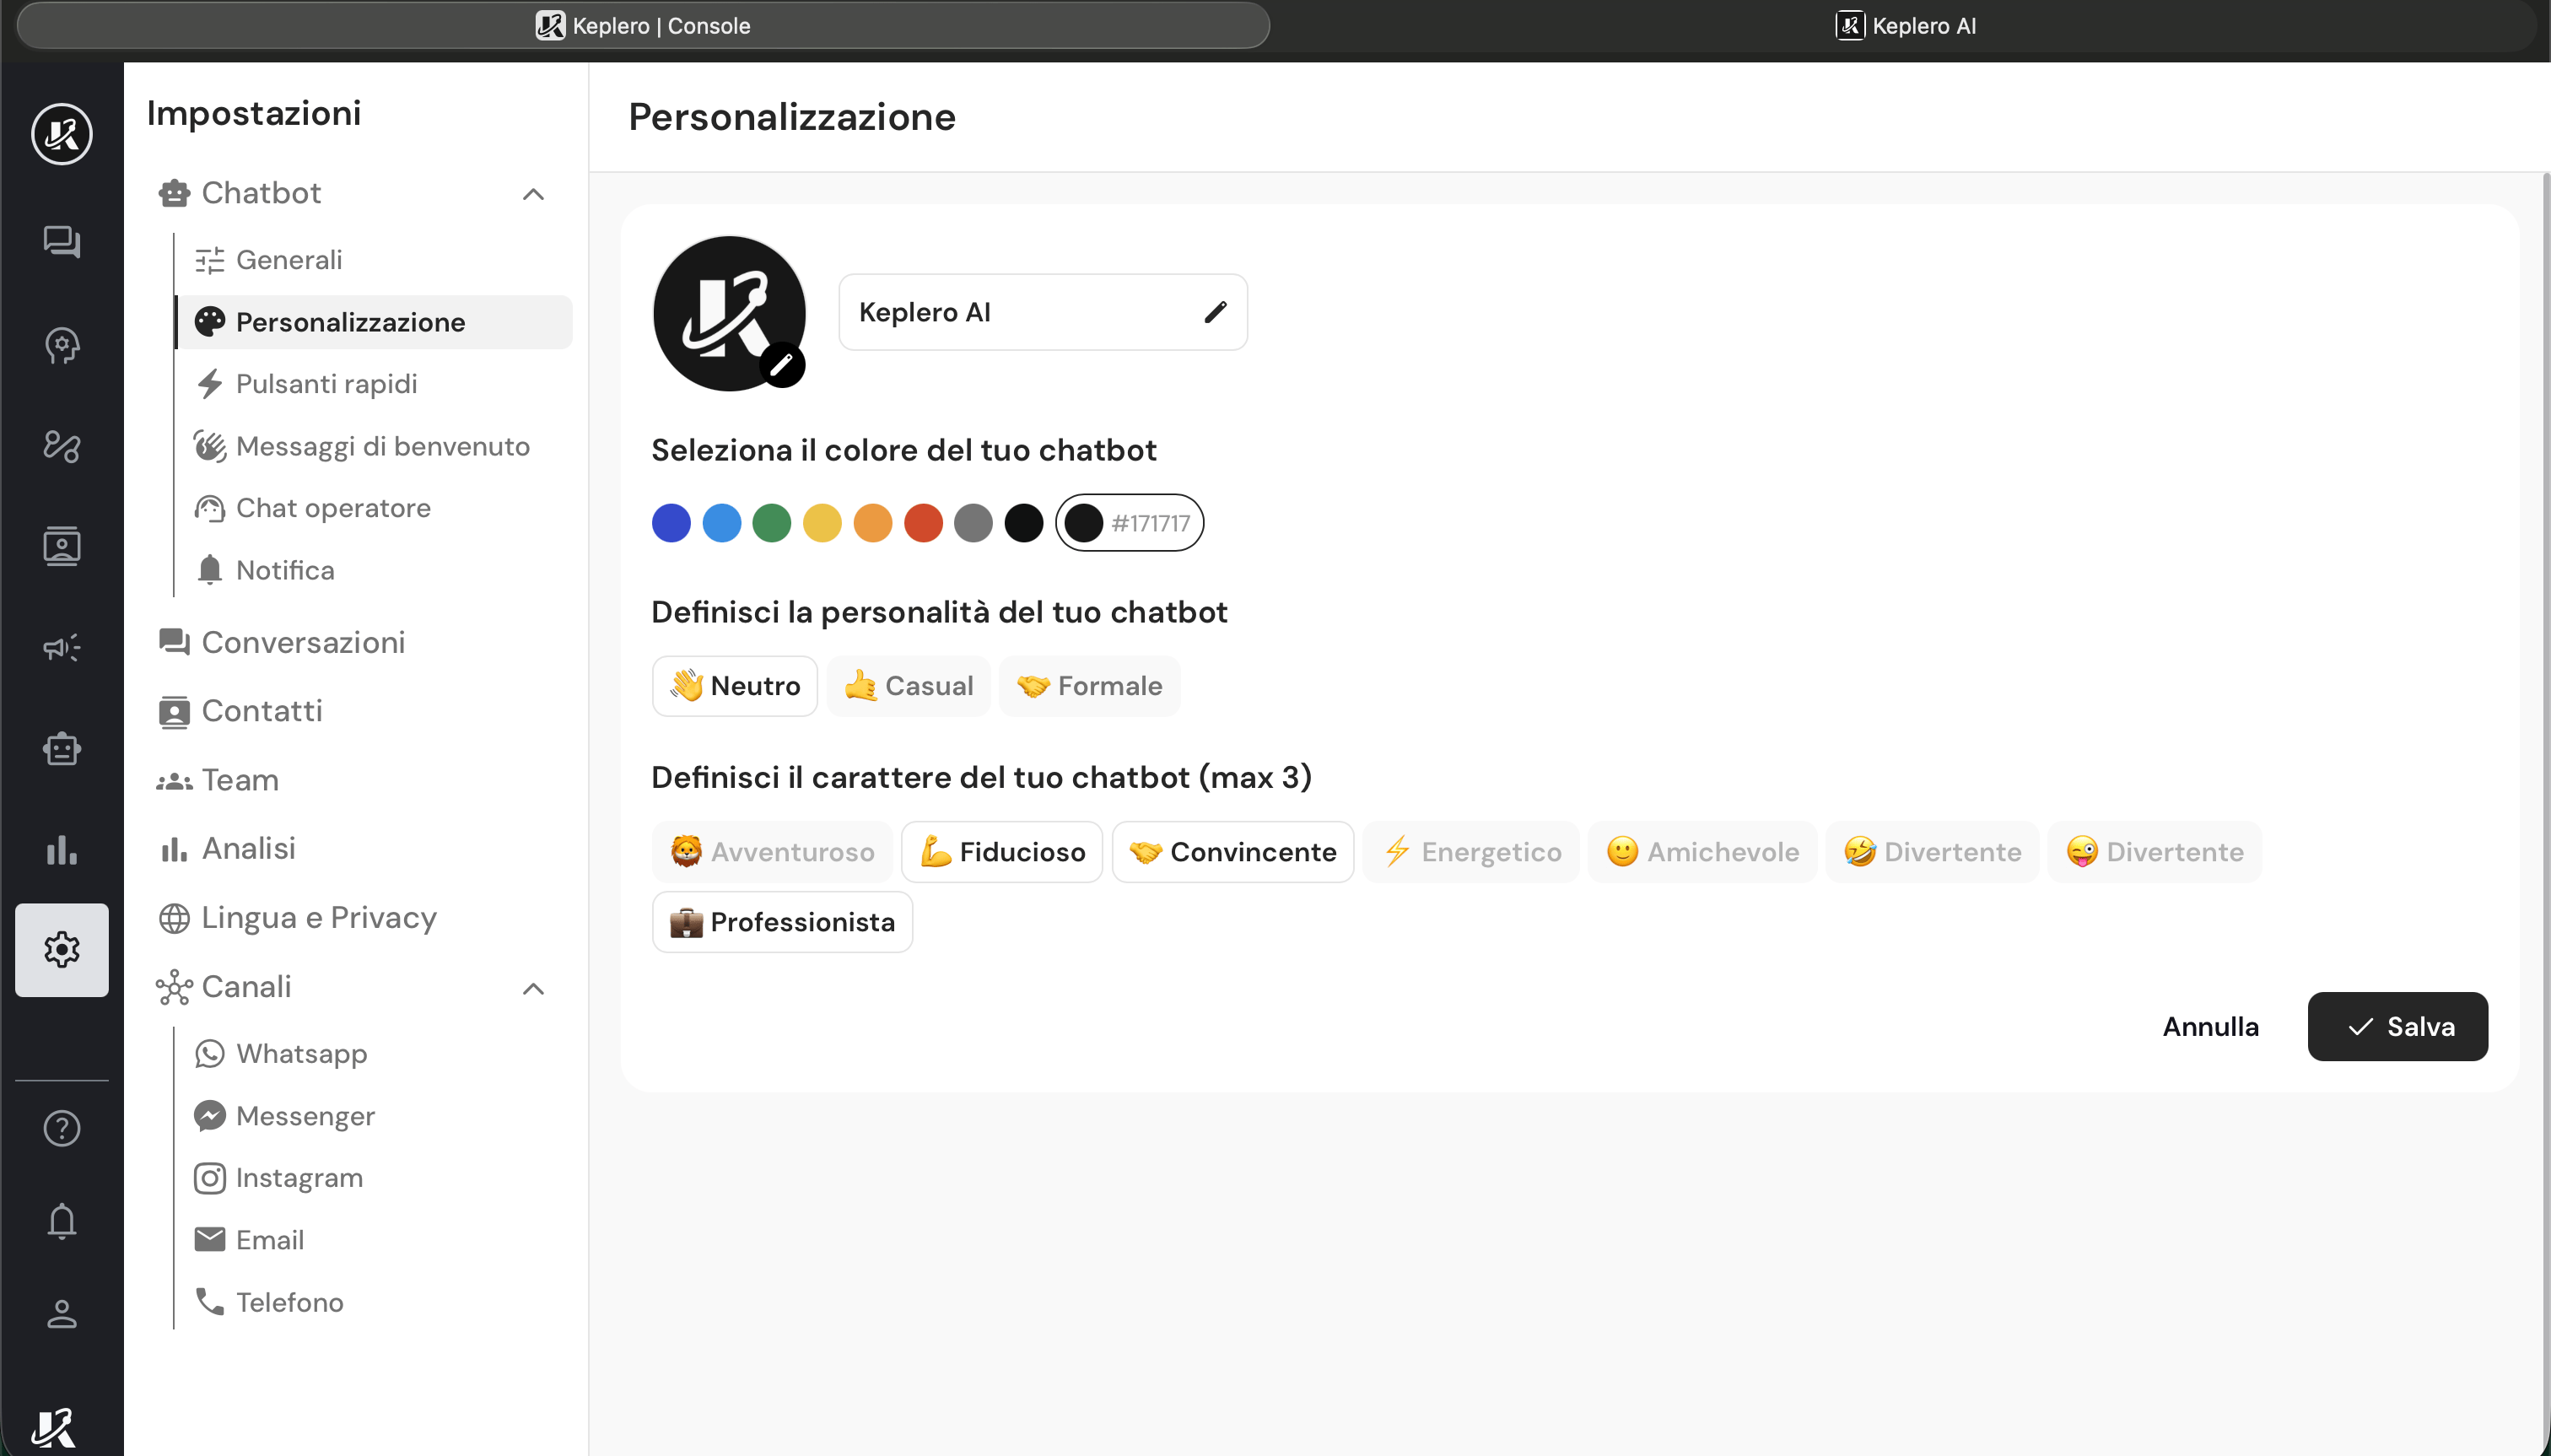This screenshot has height=1456, width=2551.
Task: Open the megaphone campaigns icon
Action: pyautogui.click(x=61, y=647)
